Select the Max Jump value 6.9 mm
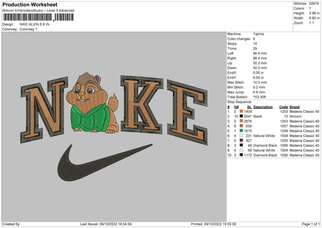 click(259, 92)
